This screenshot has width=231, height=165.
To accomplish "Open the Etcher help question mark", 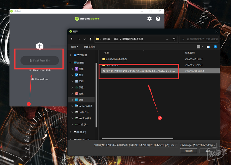I will (158, 19).
